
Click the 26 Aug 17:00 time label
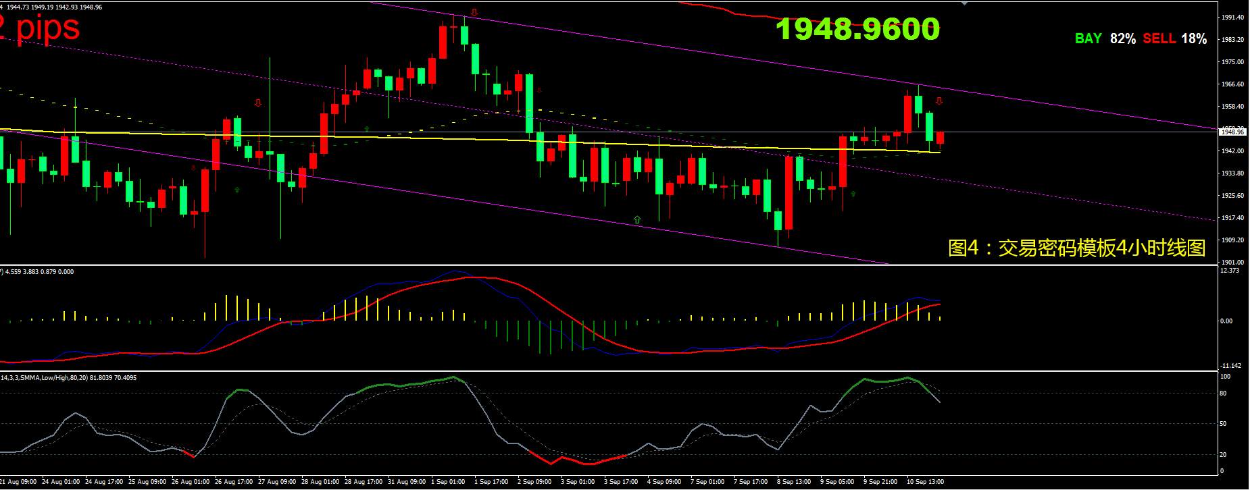(x=234, y=482)
